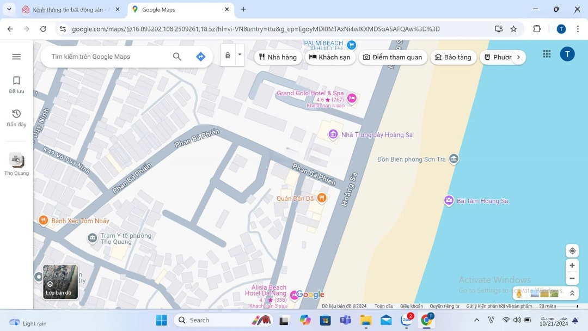The height and width of the screenshot is (331, 588).
Task: Click the Vietnamese input method ê button
Action: click(x=228, y=56)
